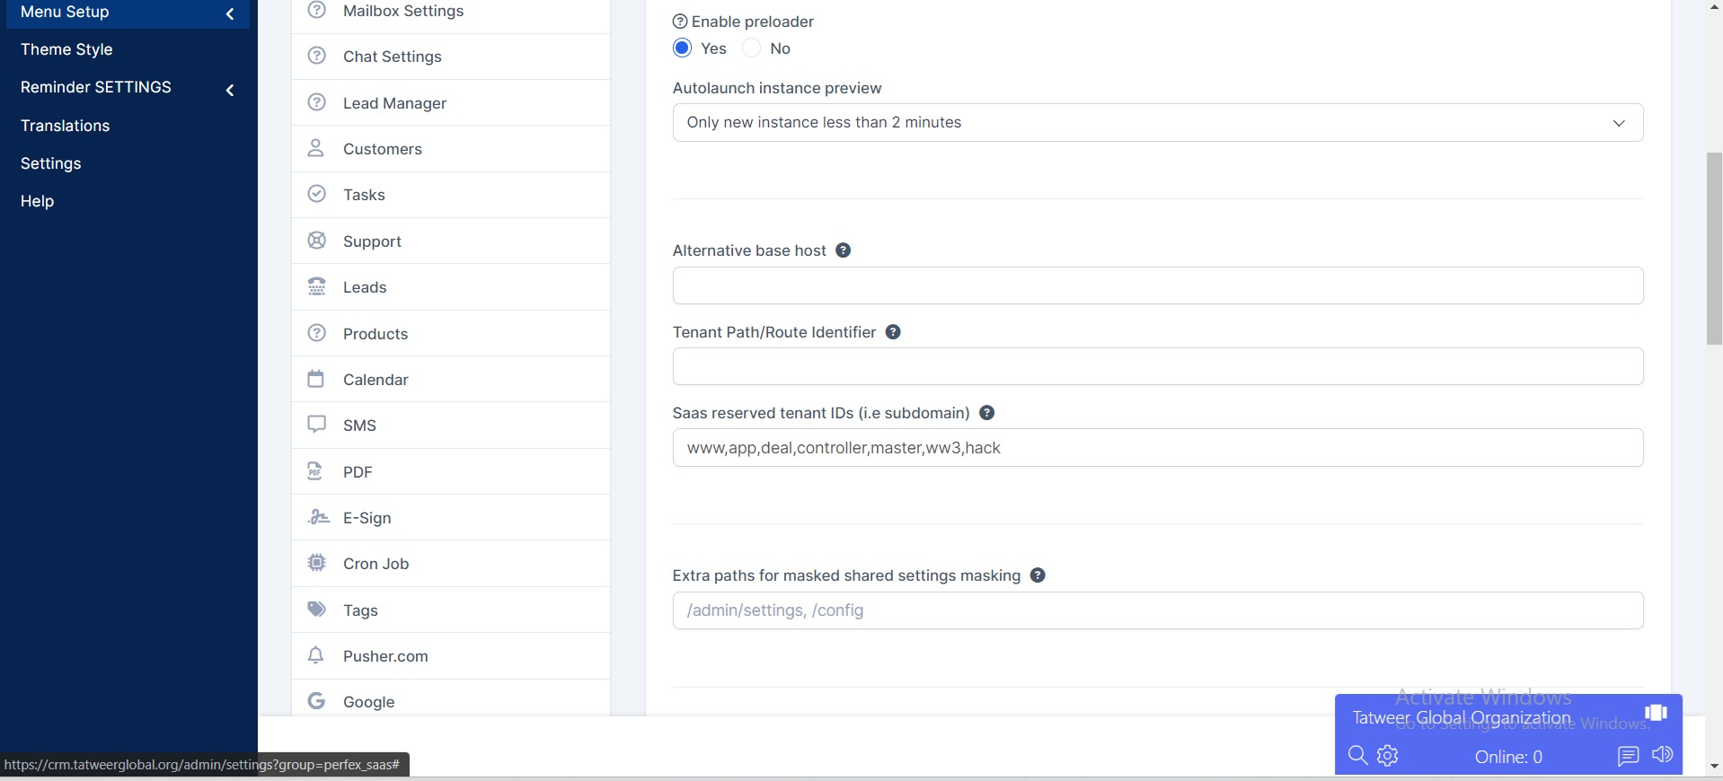
Task: Open Cron Job settings tab
Action: click(376, 564)
